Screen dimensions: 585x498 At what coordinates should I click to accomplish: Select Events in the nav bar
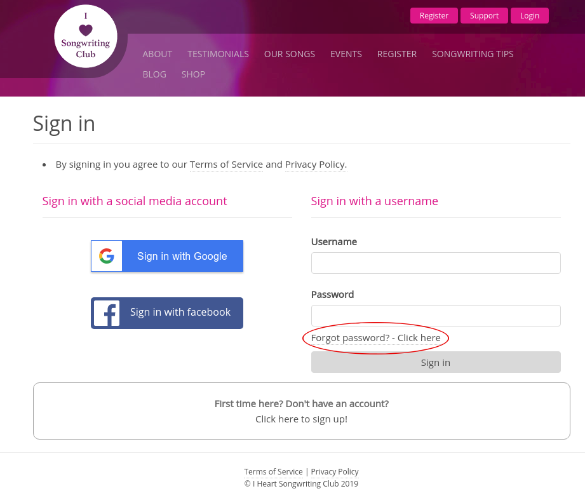[x=346, y=54]
